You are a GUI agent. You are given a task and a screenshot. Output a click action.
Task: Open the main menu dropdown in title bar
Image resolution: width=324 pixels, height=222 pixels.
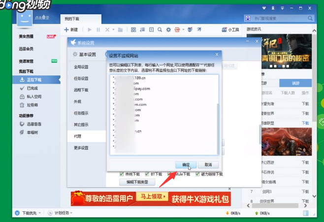282,8
